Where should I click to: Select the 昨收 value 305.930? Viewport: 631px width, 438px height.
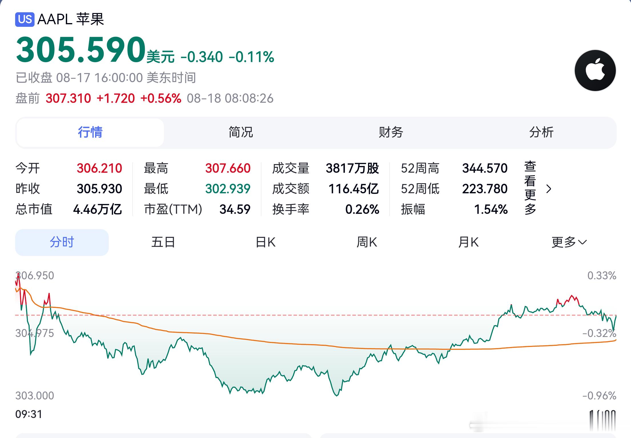99,189
